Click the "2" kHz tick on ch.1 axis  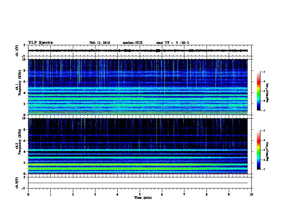[25, 104]
